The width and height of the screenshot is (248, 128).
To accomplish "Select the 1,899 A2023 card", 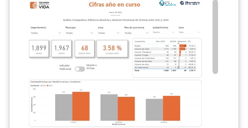I will click(x=39, y=49).
